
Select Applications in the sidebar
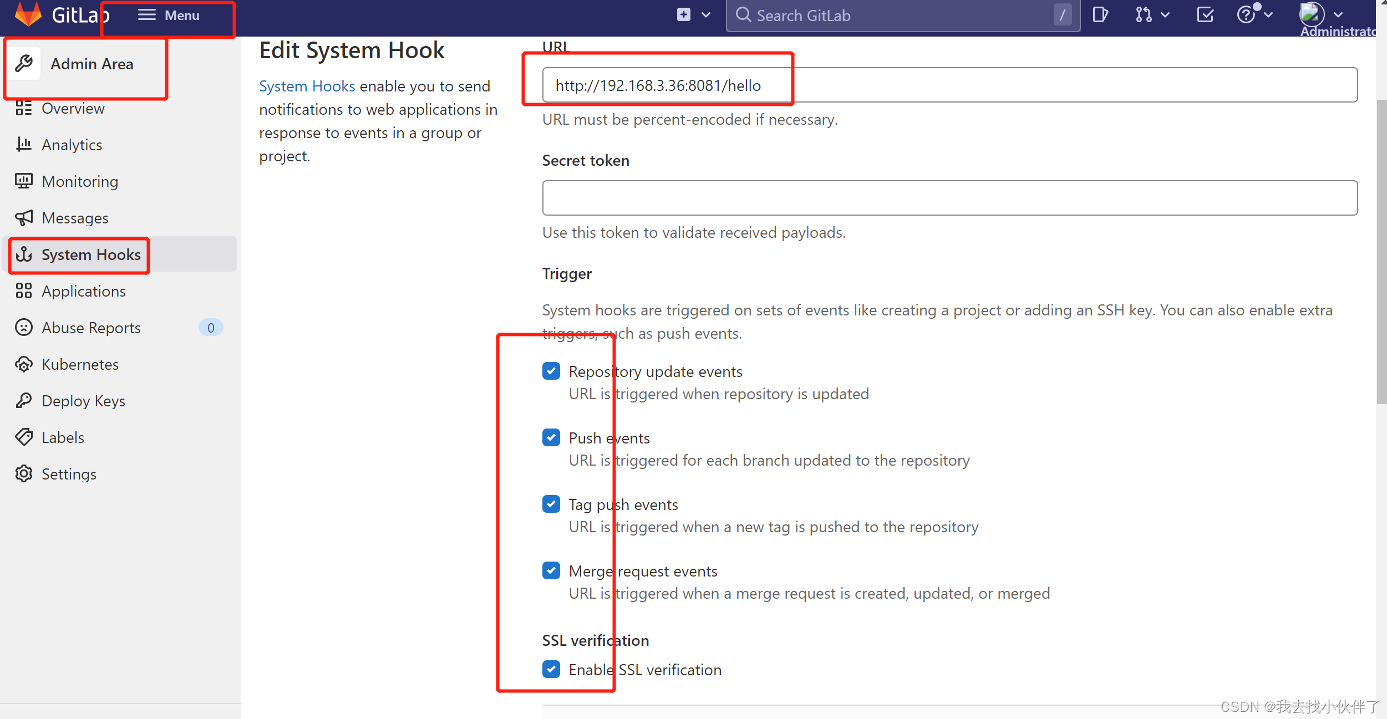pyautogui.click(x=83, y=291)
